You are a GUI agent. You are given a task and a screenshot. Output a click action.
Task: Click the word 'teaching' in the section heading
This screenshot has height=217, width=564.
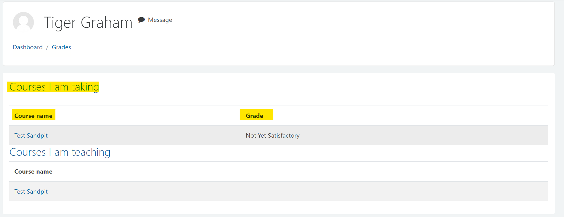91,152
